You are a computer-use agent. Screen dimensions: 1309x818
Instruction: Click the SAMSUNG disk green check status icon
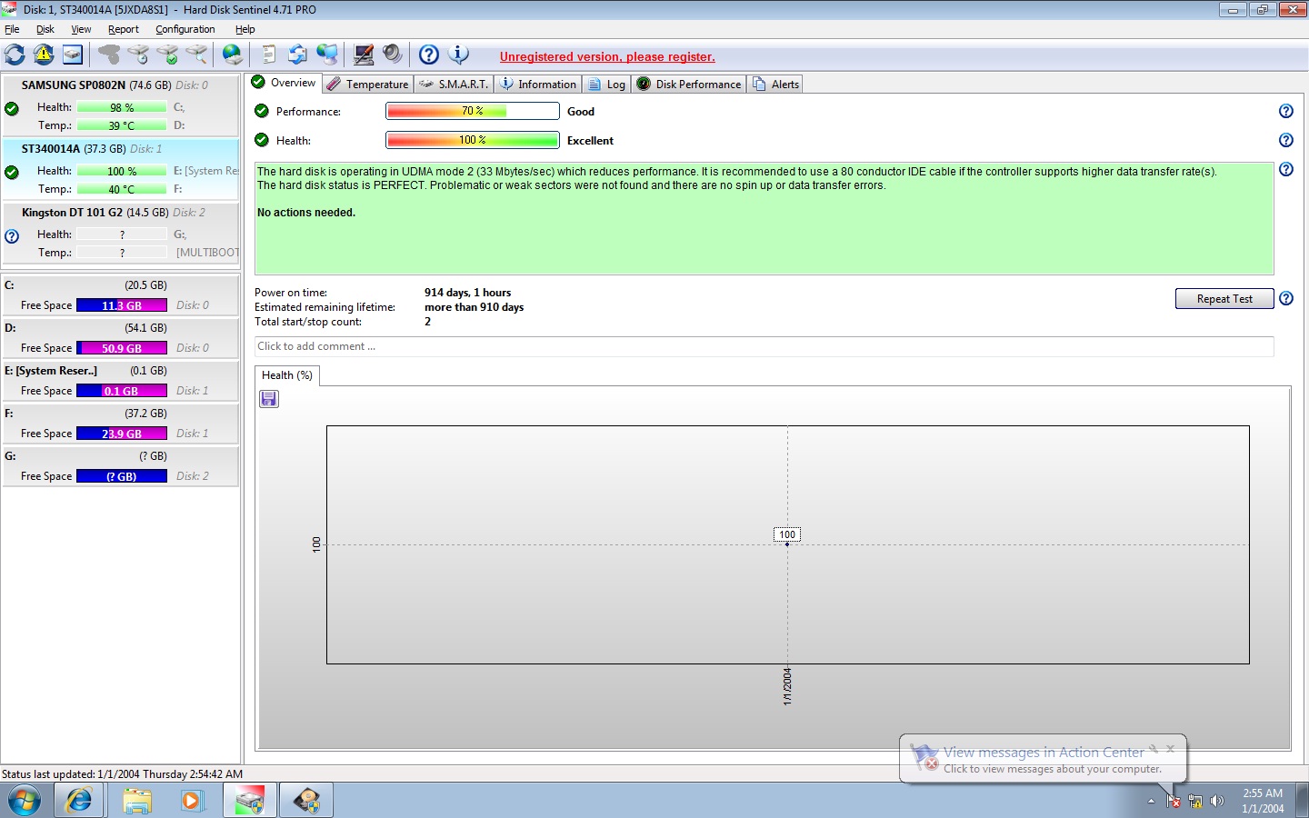pyautogui.click(x=12, y=109)
